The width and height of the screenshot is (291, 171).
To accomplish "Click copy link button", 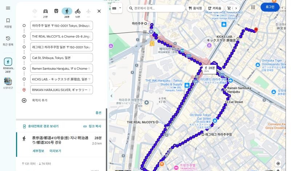I will (92, 126).
